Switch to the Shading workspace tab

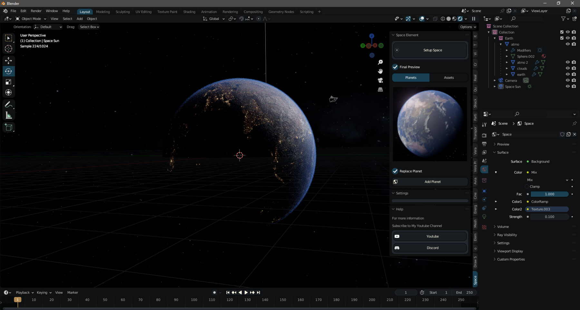point(189,12)
